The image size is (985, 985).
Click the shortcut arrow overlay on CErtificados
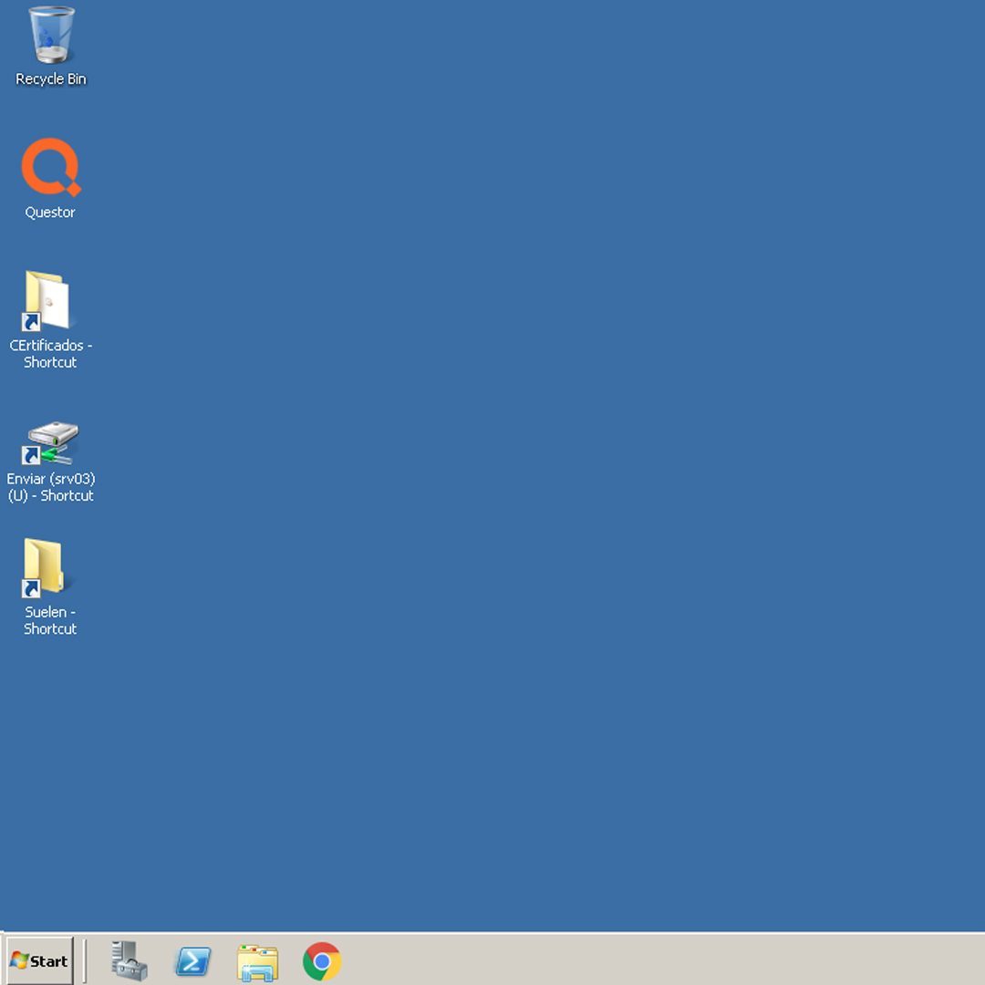click(x=31, y=321)
